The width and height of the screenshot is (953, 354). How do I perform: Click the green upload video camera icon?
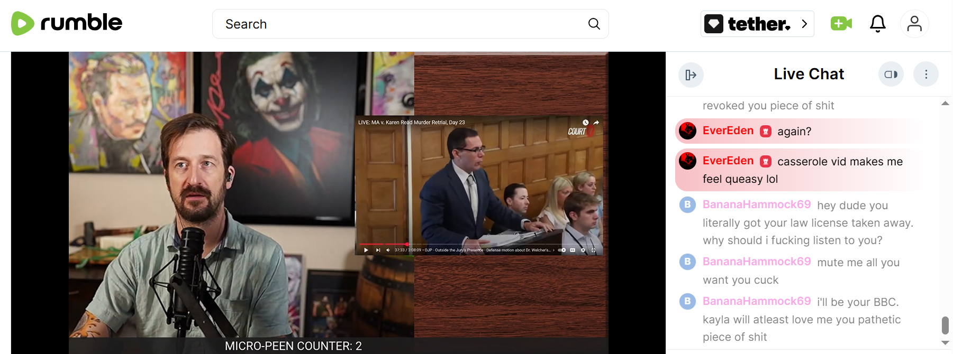coord(841,23)
